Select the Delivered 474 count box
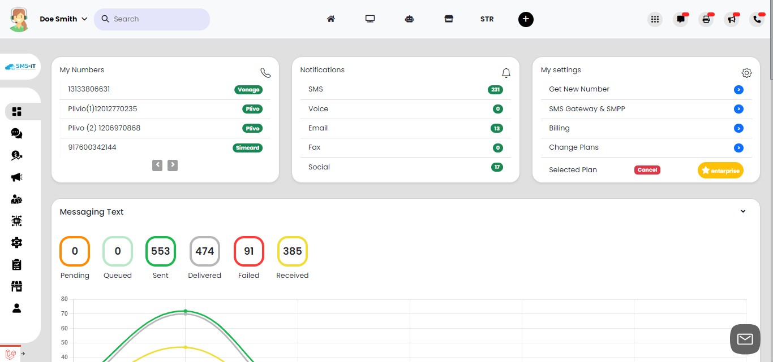 [205, 251]
